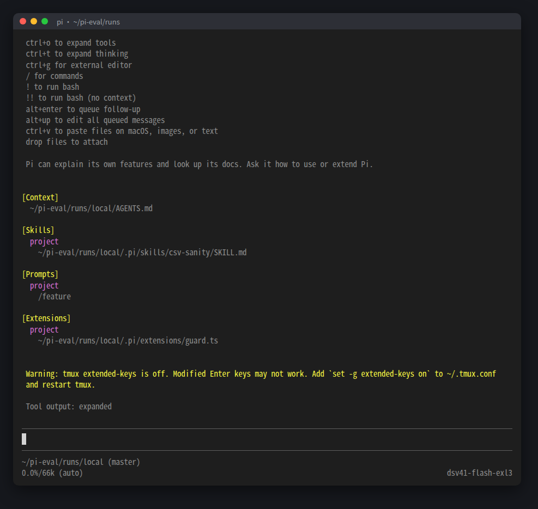Click '!! to run bash (no context)' line
The height and width of the screenshot is (509, 538).
coord(81,98)
